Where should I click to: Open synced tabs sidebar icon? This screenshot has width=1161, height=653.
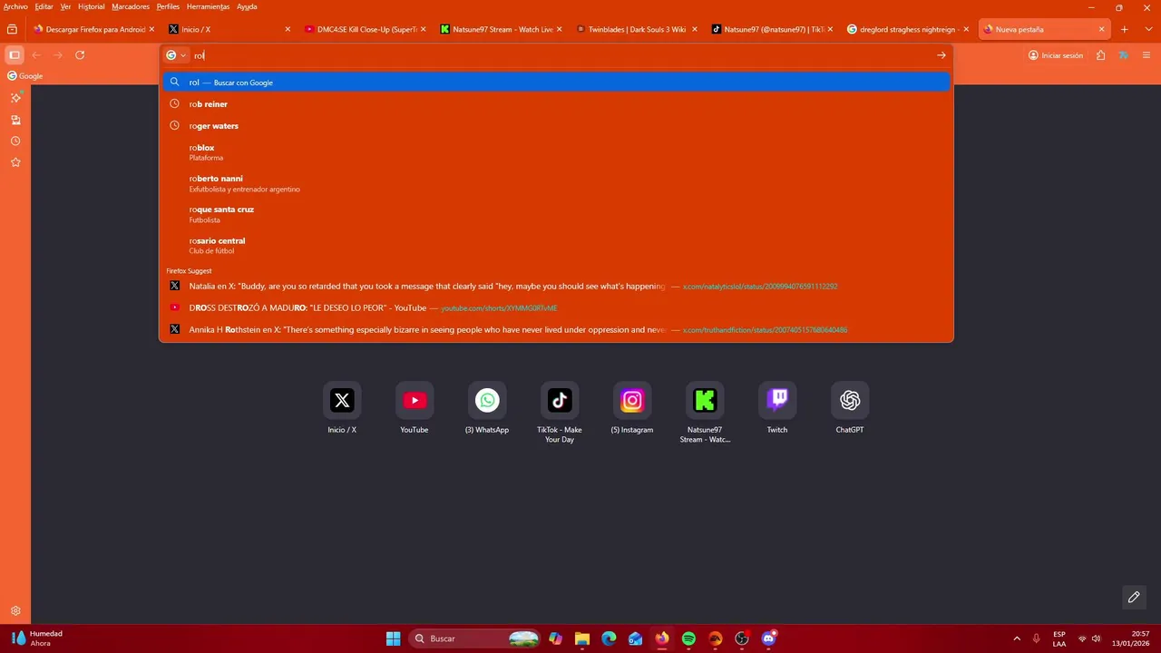[15, 120]
